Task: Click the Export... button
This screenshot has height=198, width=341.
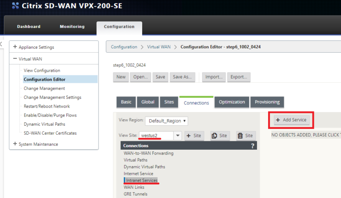Action: point(239,77)
